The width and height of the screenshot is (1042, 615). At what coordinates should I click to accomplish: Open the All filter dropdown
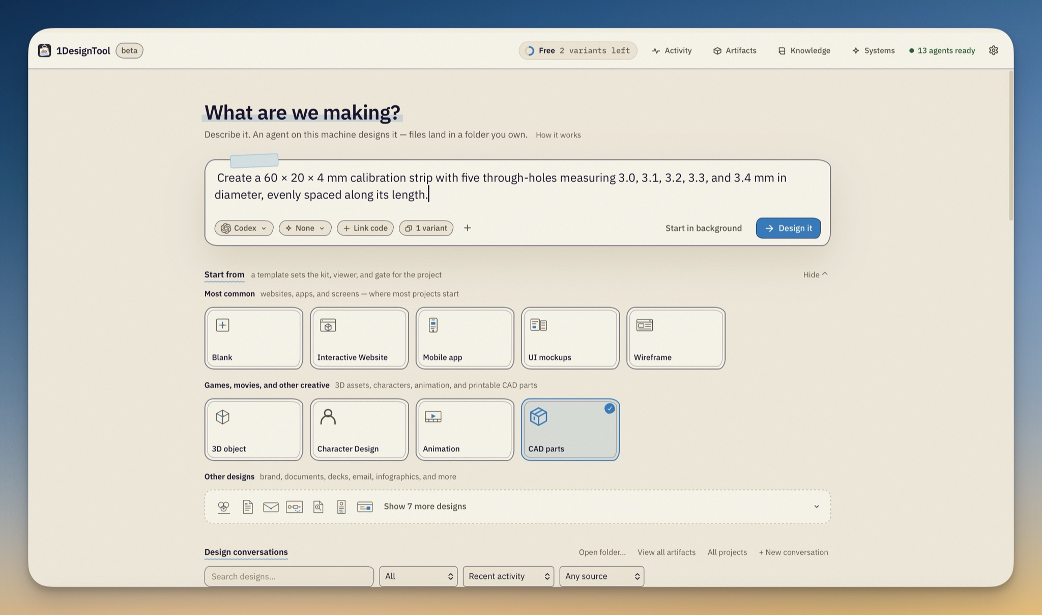coord(418,576)
